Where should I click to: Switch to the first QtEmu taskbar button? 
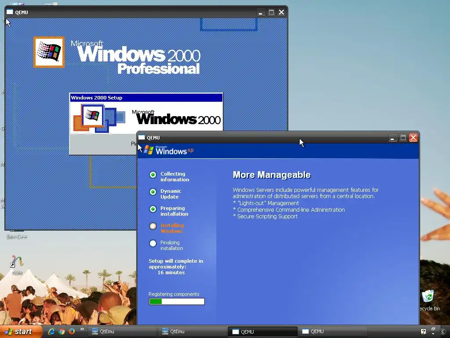pyautogui.click(x=121, y=331)
